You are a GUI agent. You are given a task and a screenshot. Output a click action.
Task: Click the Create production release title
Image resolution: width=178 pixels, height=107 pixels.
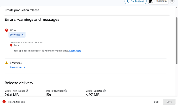[x=22, y=10]
